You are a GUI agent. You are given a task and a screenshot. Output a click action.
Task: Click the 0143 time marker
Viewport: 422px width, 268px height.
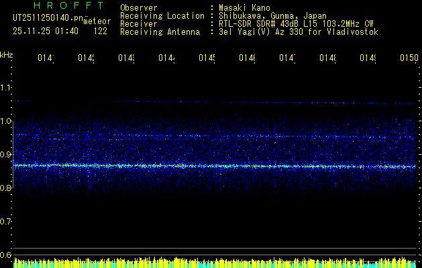coord(127,58)
